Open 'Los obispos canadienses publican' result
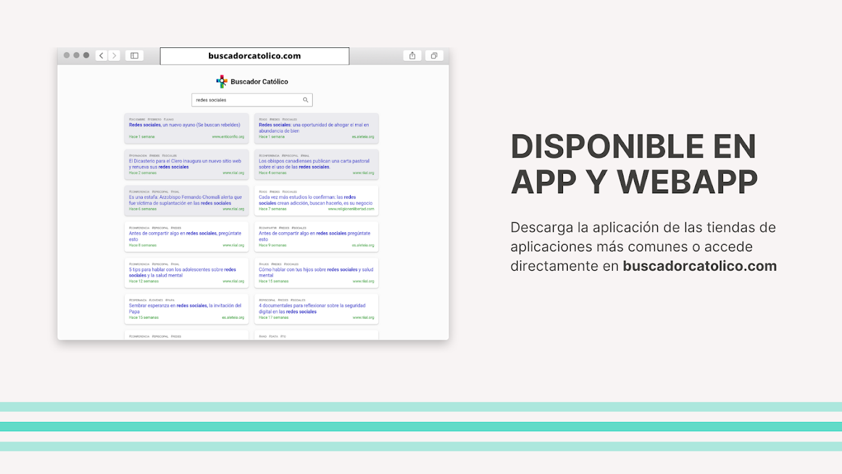 point(314,164)
